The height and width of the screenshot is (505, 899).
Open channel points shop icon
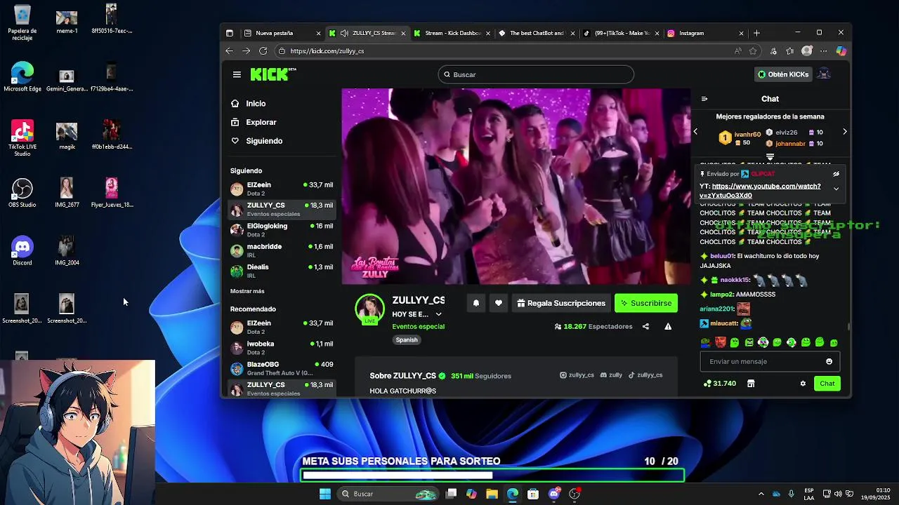pyautogui.click(x=751, y=384)
